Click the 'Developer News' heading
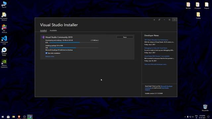 [x=151, y=35]
